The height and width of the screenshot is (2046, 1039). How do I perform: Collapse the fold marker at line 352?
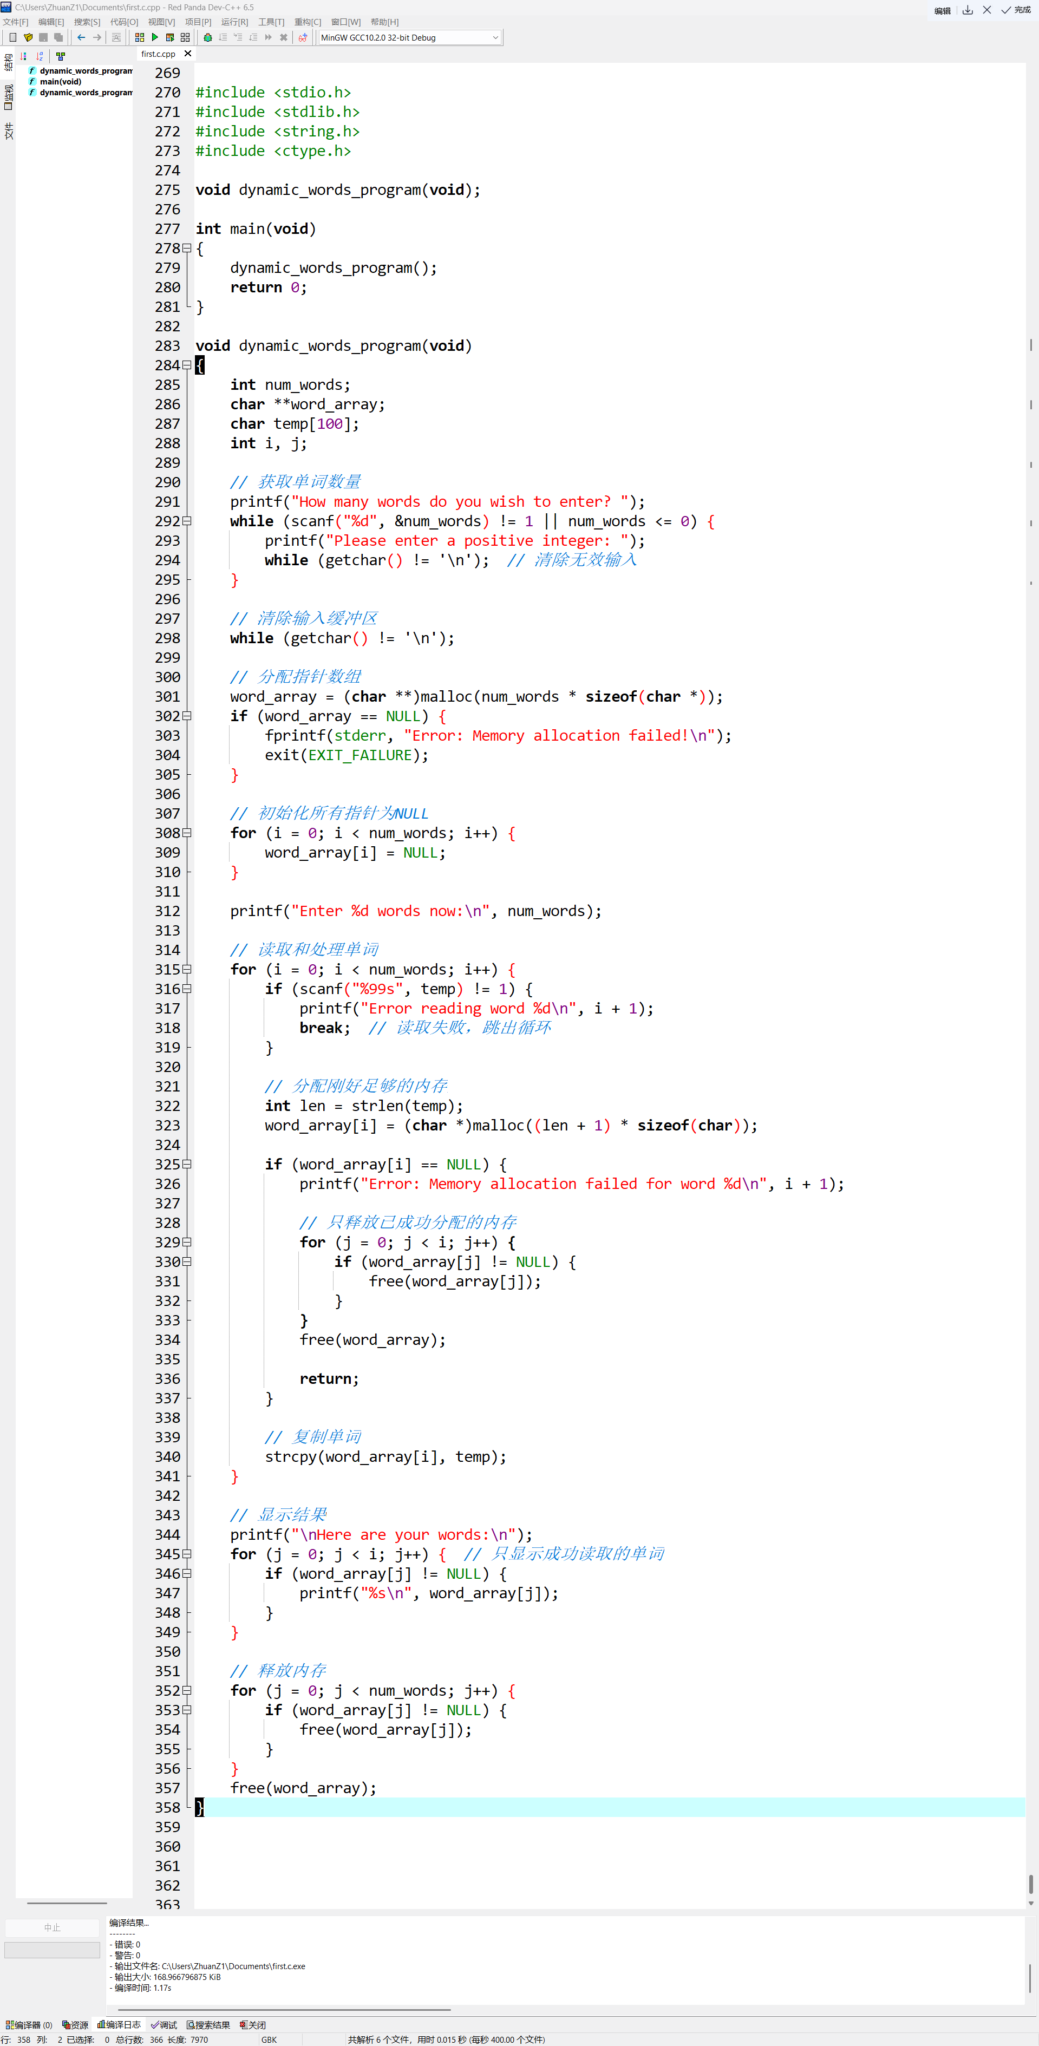coord(187,1690)
